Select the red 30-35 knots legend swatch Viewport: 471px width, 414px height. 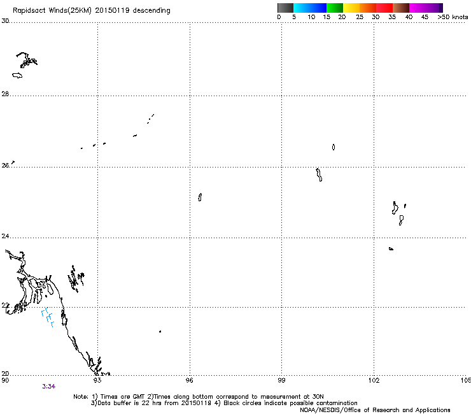coord(384,8)
